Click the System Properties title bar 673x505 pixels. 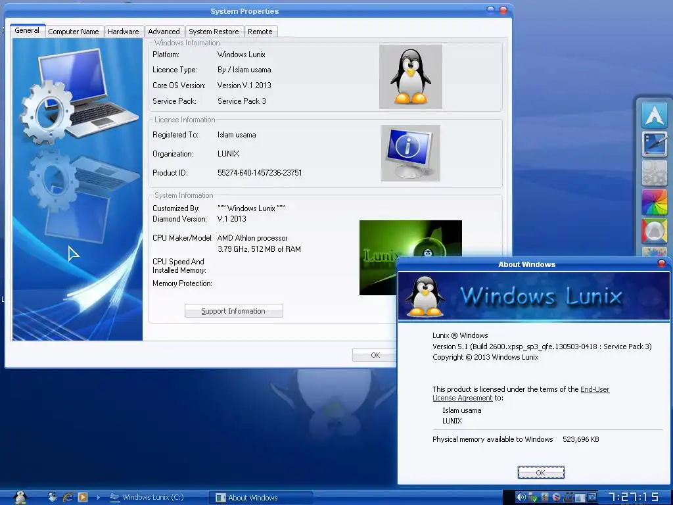click(x=244, y=11)
